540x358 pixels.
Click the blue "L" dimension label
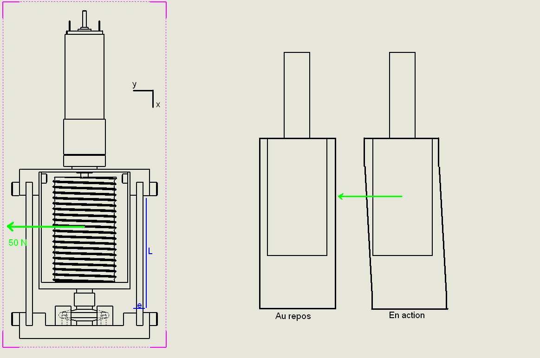(x=150, y=251)
